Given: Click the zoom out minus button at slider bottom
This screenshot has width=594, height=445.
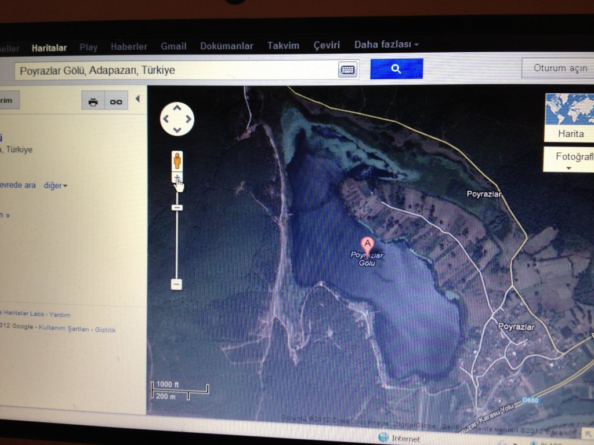Looking at the screenshot, I should [177, 284].
